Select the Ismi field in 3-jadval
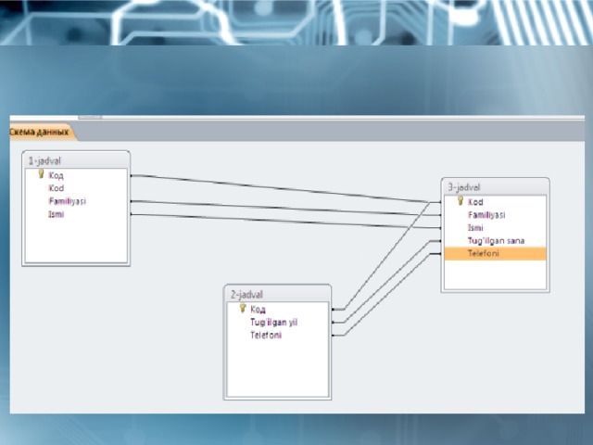593x445 pixels. click(475, 227)
